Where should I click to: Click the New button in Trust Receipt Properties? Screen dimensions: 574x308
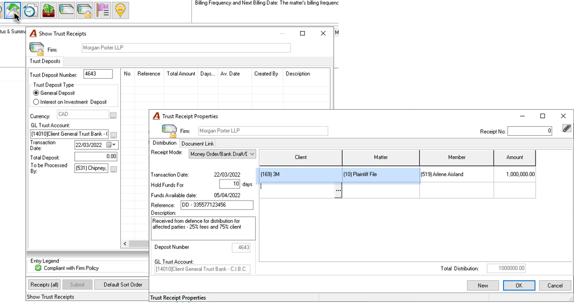(482, 285)
